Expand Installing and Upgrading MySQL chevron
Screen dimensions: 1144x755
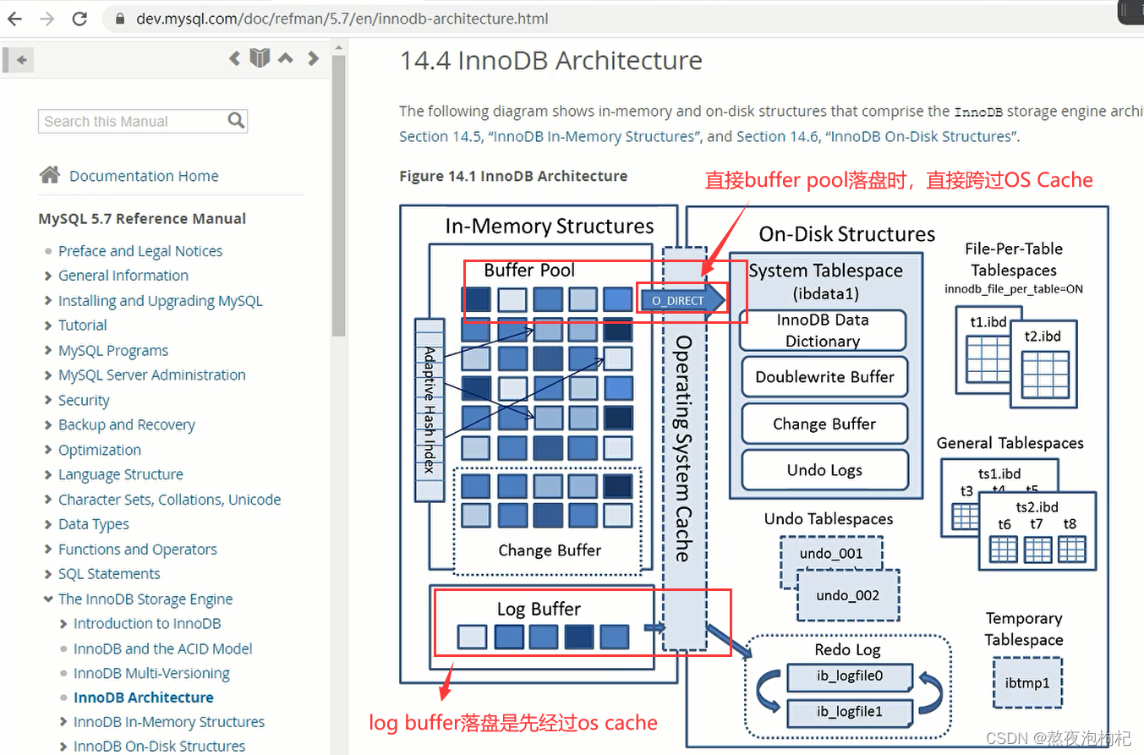coord(48,300)
